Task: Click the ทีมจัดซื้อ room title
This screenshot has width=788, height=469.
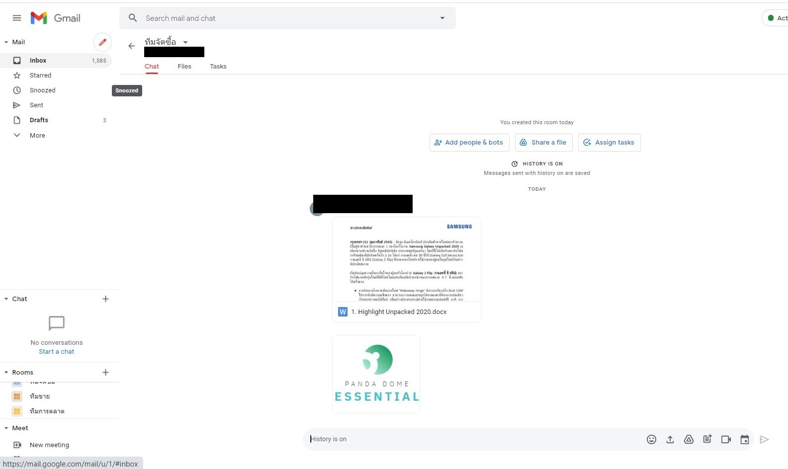Action: pos(160,42)
